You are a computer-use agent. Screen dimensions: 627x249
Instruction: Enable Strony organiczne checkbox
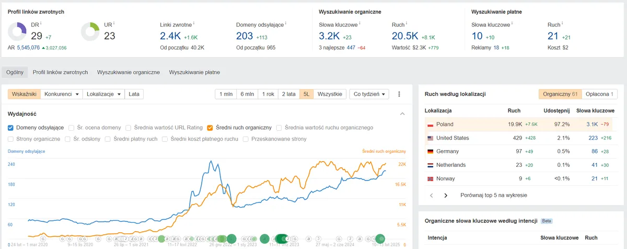[11, 139]
